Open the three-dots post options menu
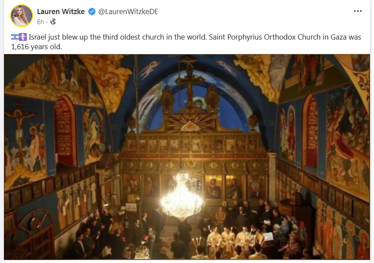 (358, 11)
